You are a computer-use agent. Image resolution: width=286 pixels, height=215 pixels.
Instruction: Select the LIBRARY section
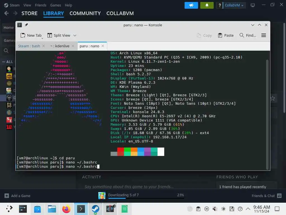pos(53,13)
